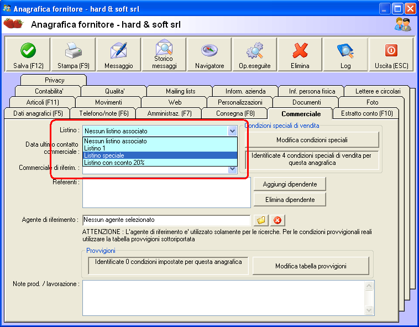This screenshot has width=419, height=327.
Task: Click the strawberry logo in header
Action: coord(13,24)
